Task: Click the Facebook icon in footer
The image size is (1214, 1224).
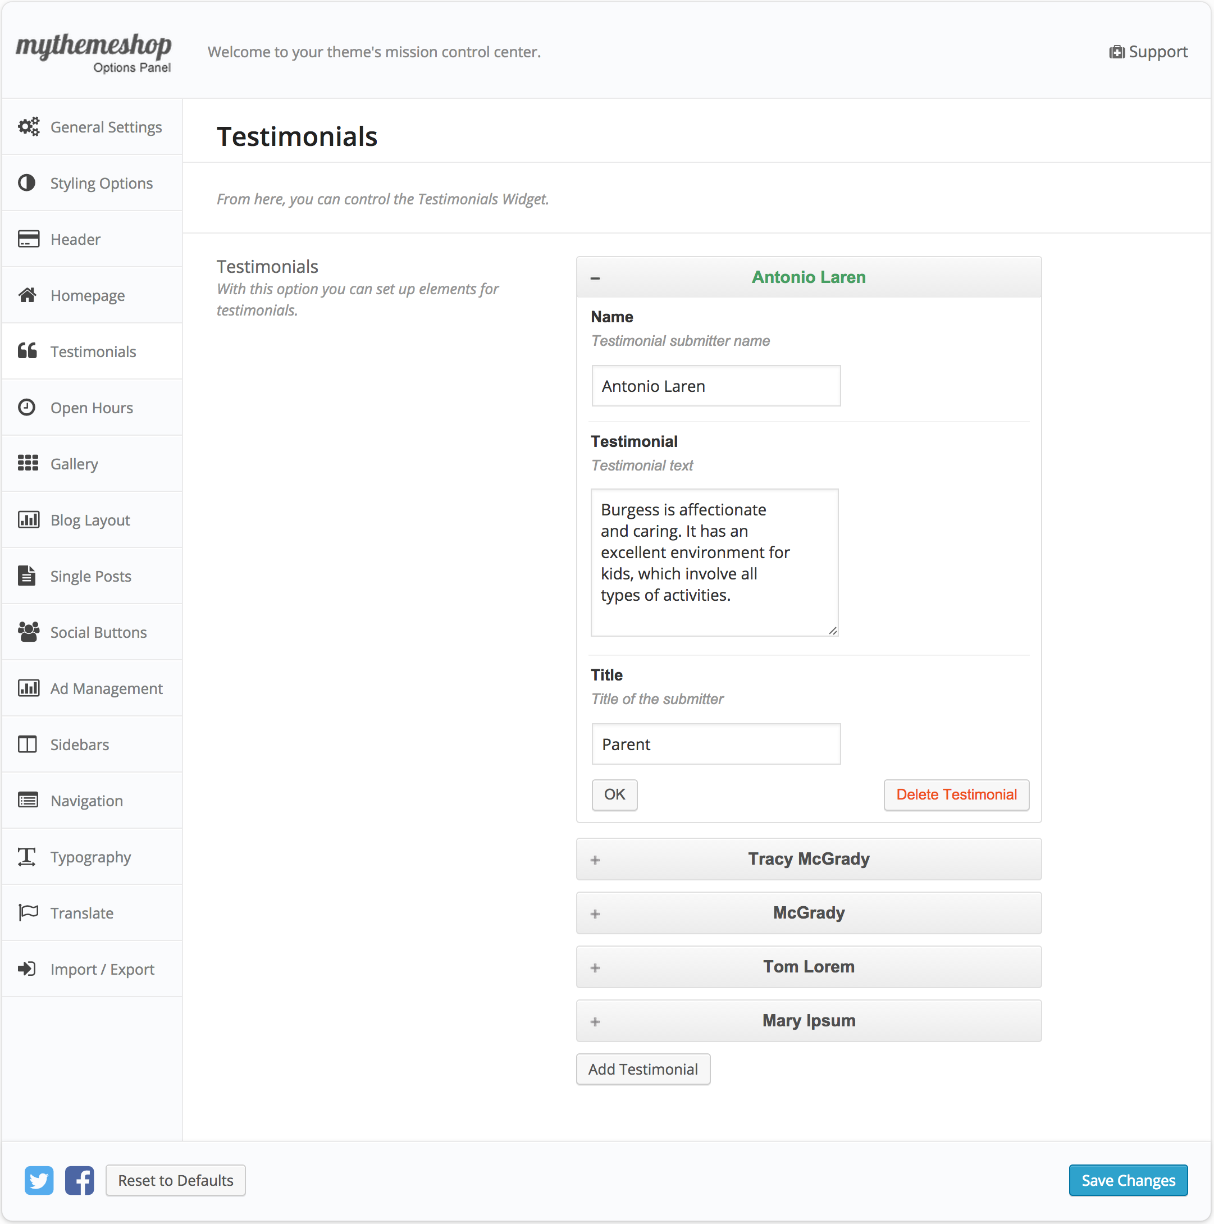Action: tap(79, 1180)
